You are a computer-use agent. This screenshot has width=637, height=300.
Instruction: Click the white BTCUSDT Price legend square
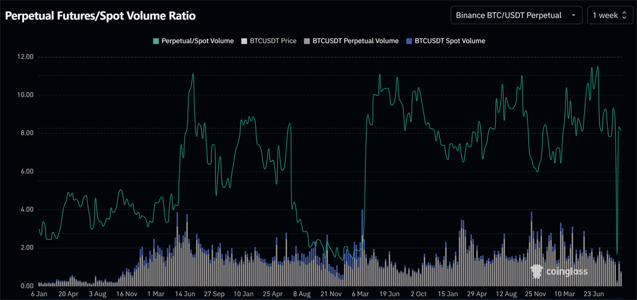coord(244,41)
